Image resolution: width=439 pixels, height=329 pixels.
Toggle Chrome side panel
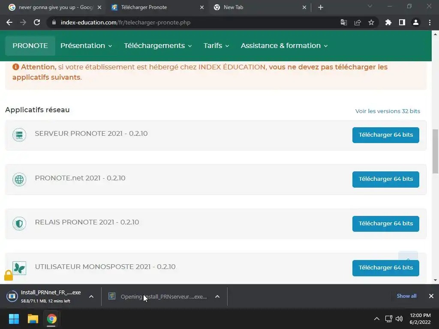point(402,22)
